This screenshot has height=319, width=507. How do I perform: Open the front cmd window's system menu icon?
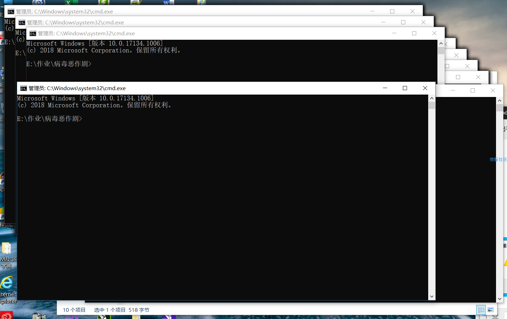(23, 88)
